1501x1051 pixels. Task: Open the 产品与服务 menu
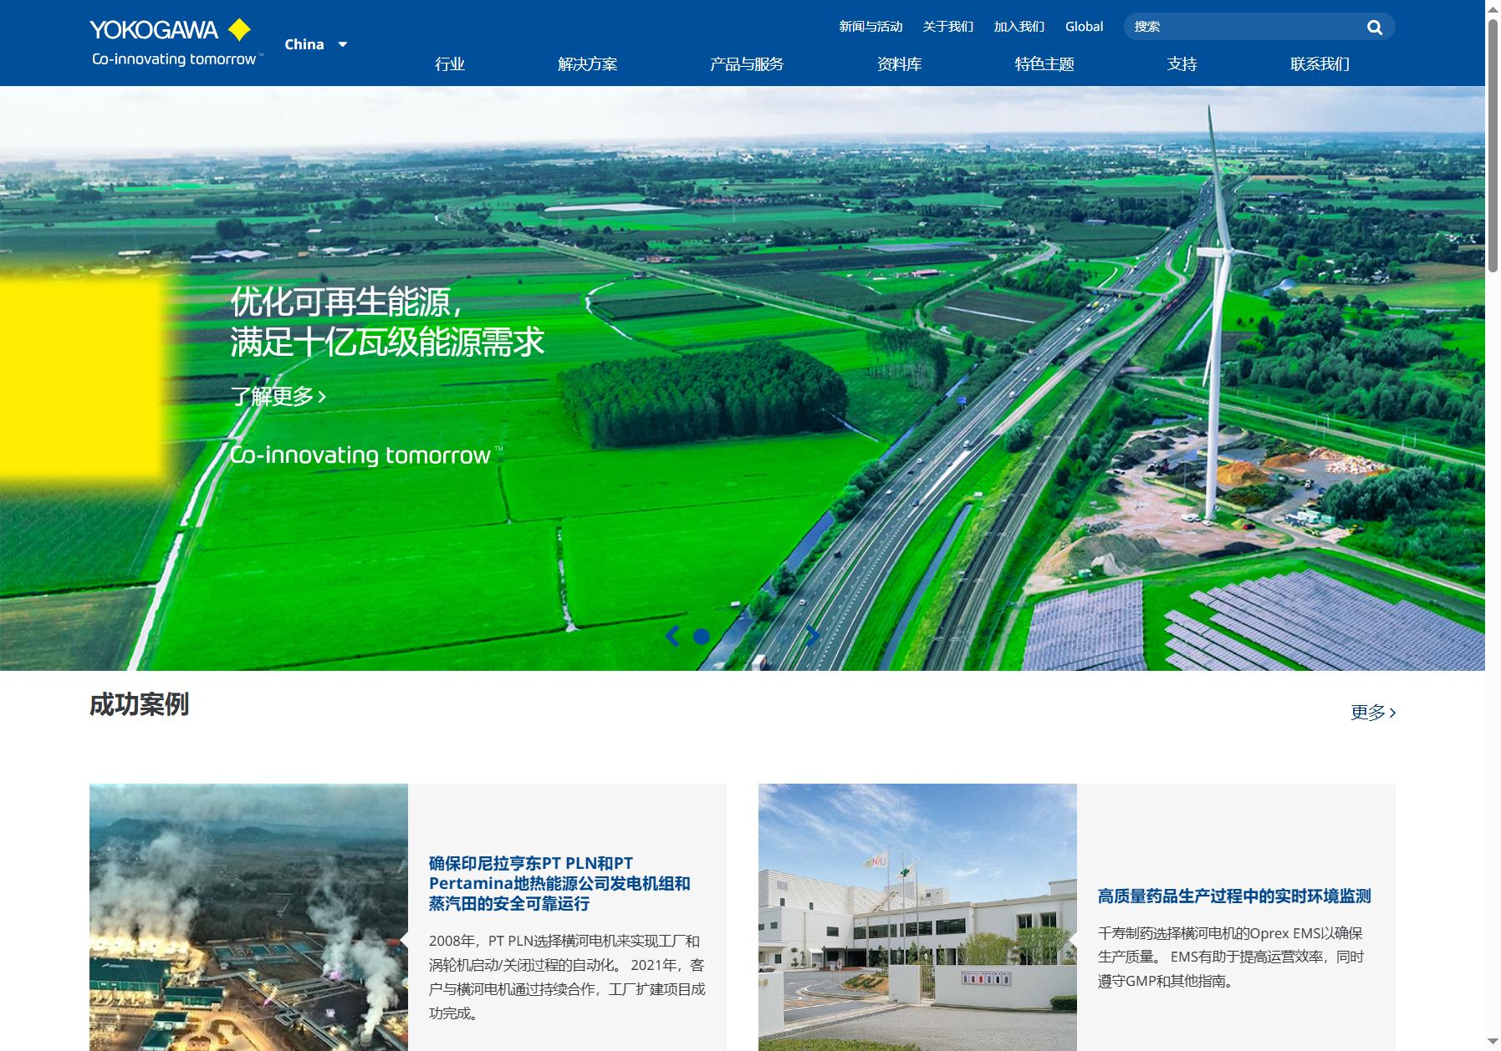747,64
